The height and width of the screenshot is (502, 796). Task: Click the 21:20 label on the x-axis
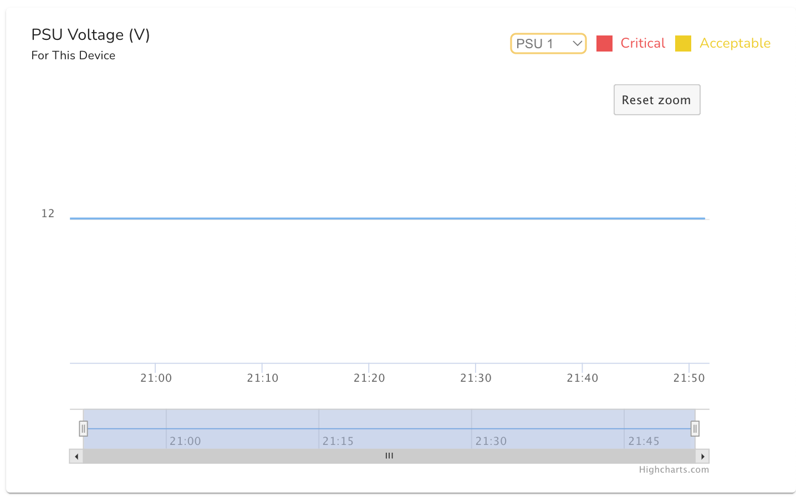coord(369,378)
